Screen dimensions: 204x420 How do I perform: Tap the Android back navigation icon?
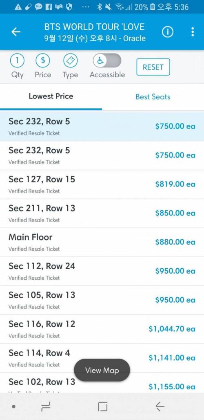click(160, 407)
